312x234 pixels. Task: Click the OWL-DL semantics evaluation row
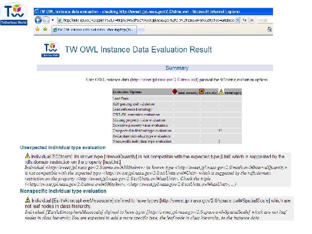pos(177,114)
